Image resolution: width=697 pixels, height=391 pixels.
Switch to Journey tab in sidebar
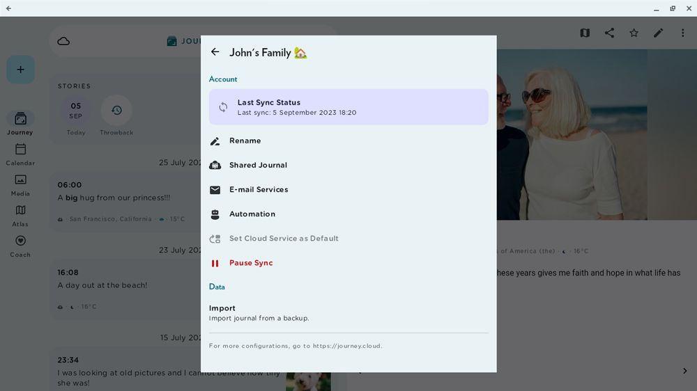pyautogui.click(x=20, y=123)
